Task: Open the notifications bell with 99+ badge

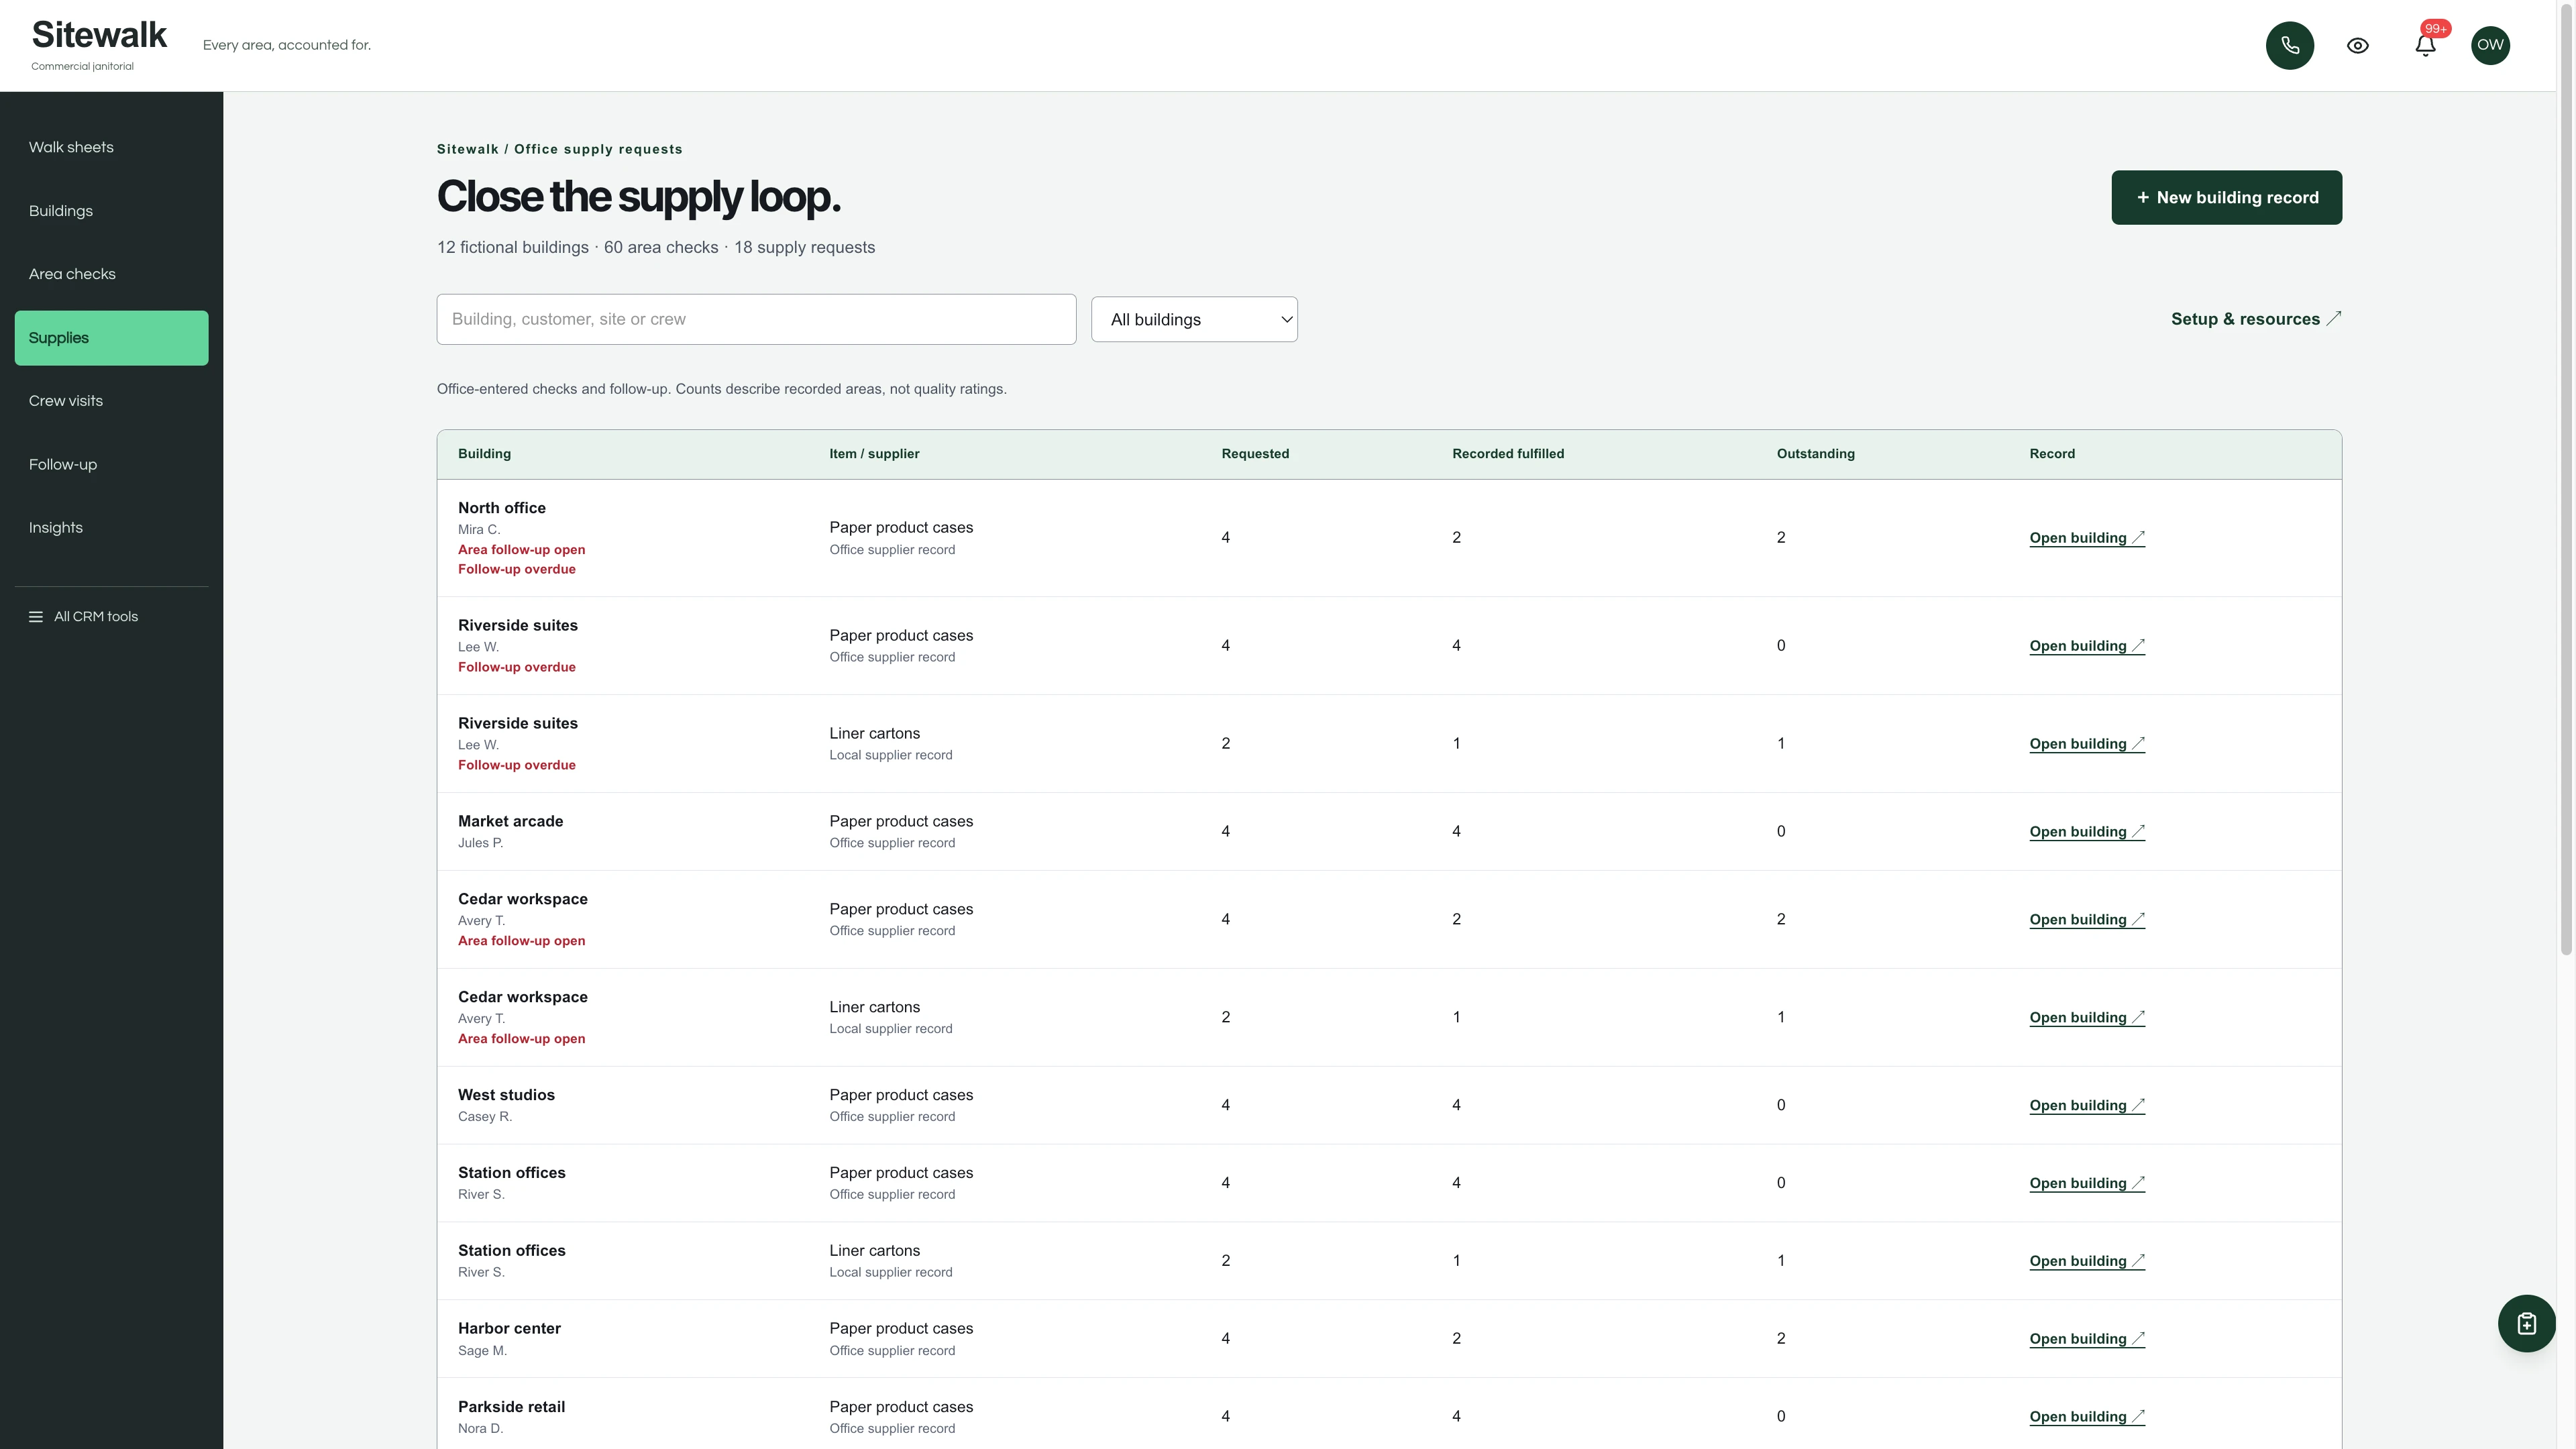Action: point(2425,45)
